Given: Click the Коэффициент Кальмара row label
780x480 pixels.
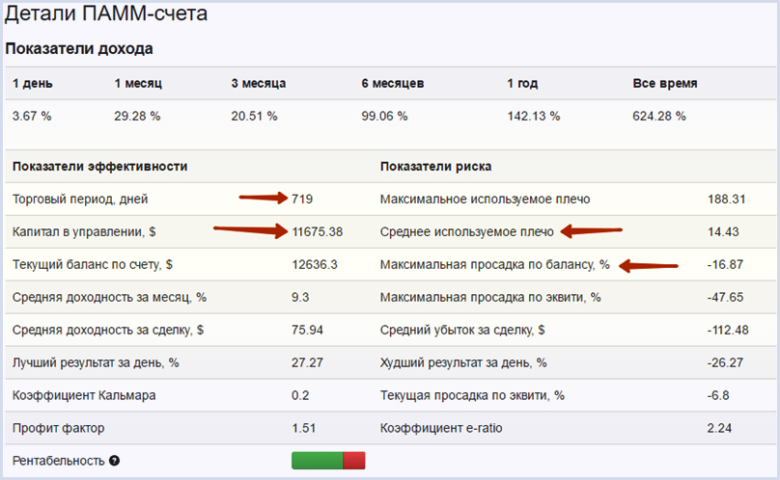Looking at the screenshot, I should pos(84,395).
